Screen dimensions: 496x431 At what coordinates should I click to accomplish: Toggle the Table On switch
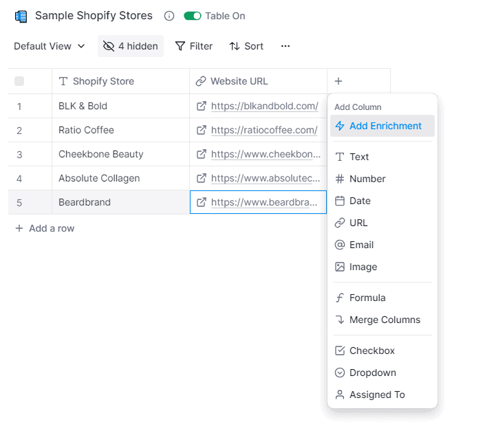tap(193, 16)
